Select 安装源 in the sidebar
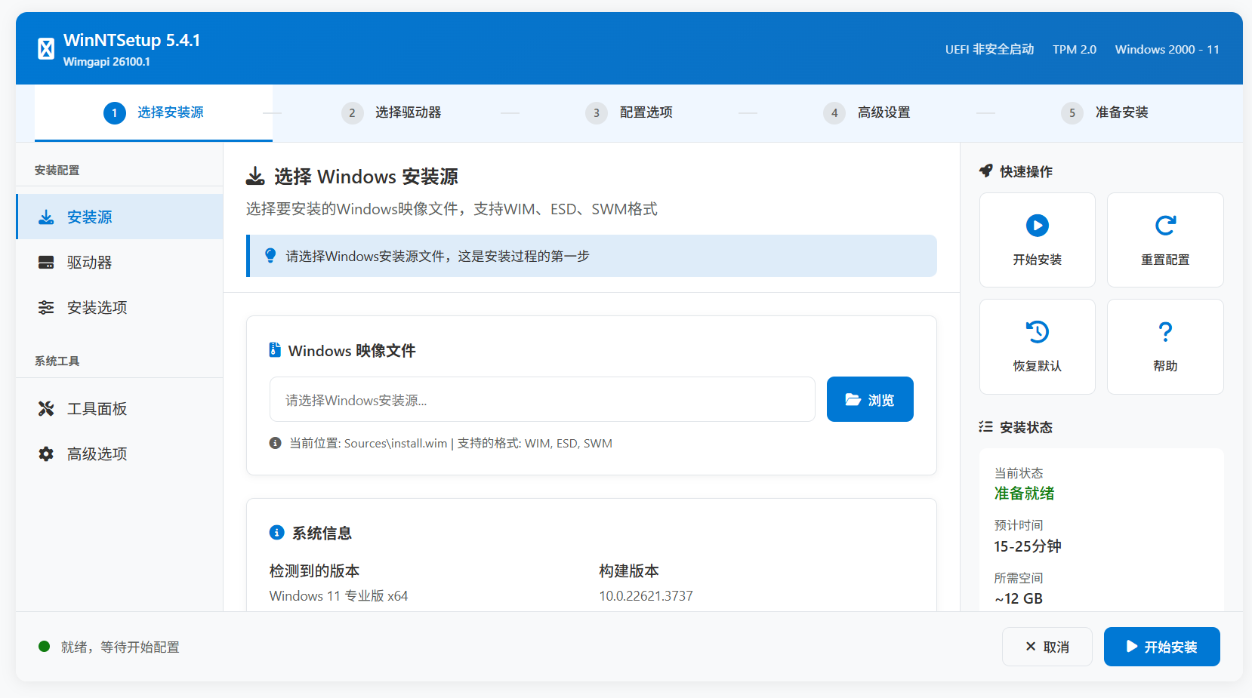 [119, 217]
